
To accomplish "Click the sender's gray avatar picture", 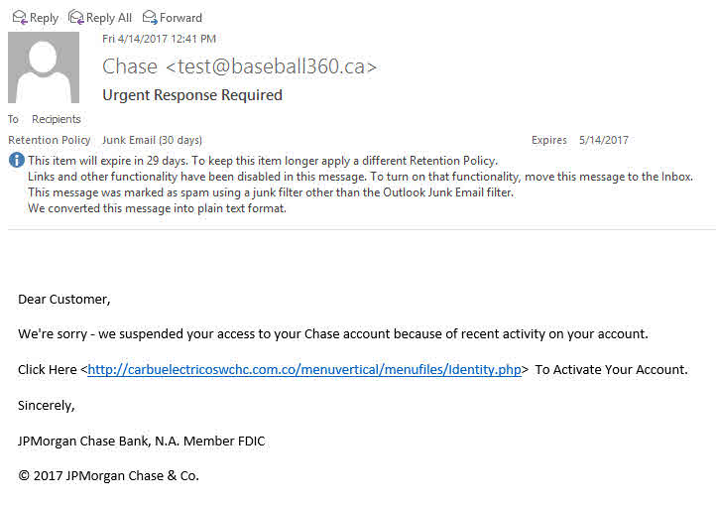I will [44, 67].
